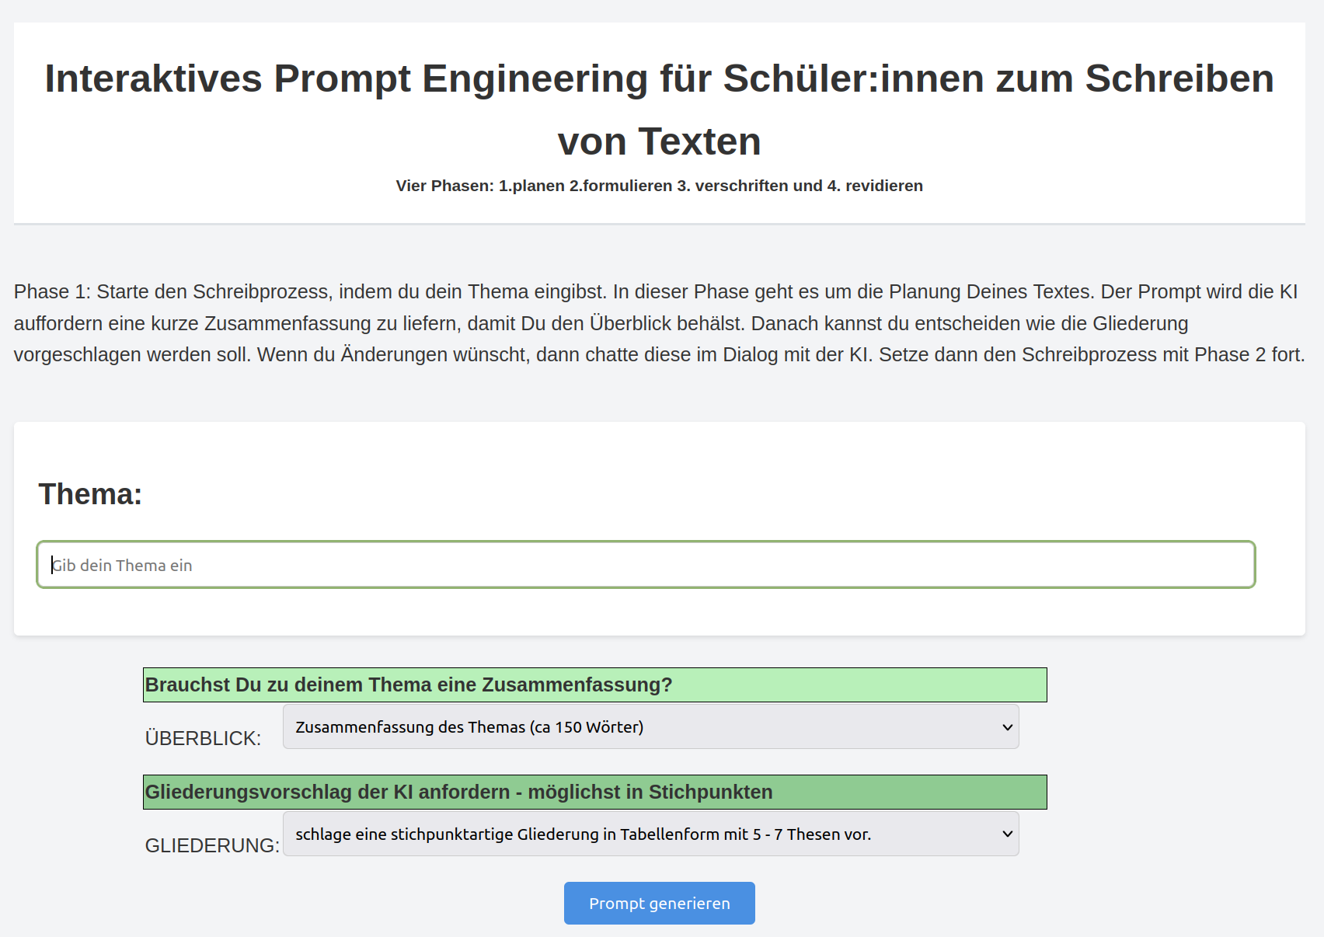Click the Thema text input field
1324x937 pixels.
click(x=645, y=565)
